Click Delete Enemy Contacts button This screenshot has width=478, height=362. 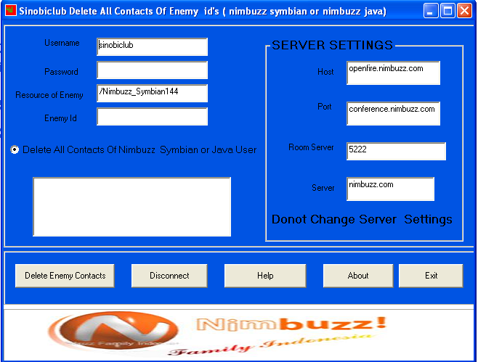[x=65, y=276]
